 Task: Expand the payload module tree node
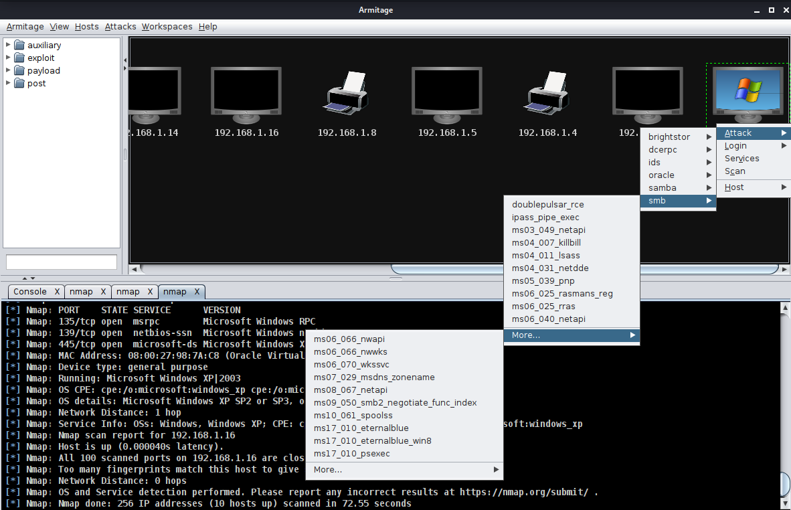8,70
